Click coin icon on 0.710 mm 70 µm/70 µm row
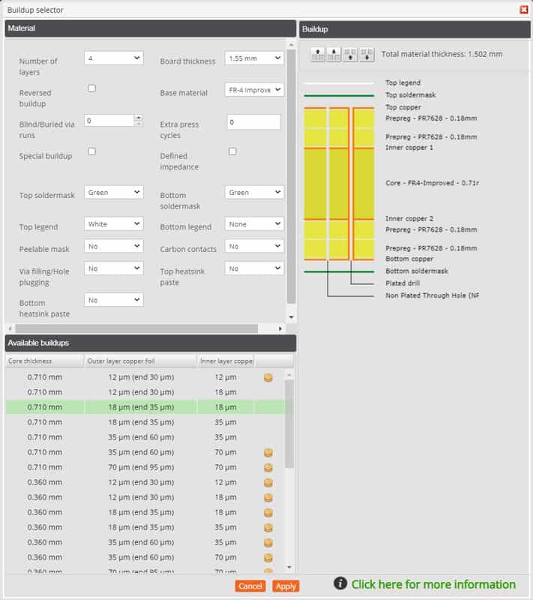 tap(268, 467)
